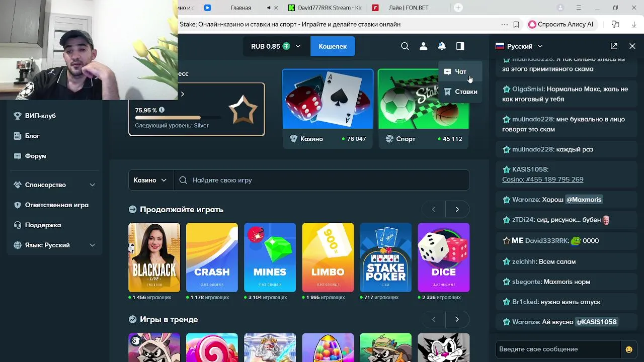Click the Игры в тренде trend icon
The width and height of the screenshot is (644, 362).
132,319
